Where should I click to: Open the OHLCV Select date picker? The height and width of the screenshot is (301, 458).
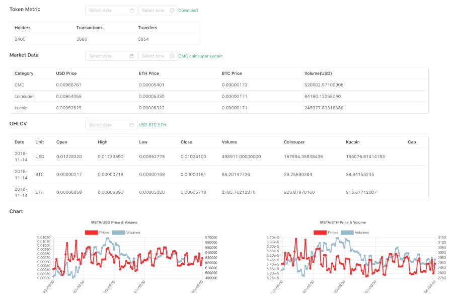tap(107, 125)
